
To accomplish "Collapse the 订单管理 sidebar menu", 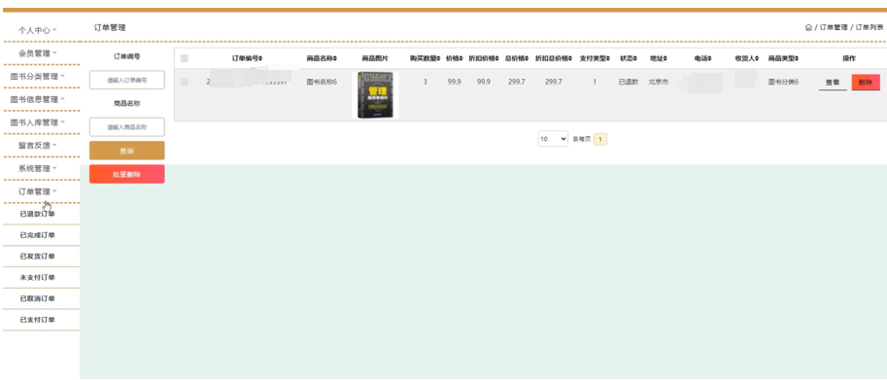I will click(x=38, y=191).
